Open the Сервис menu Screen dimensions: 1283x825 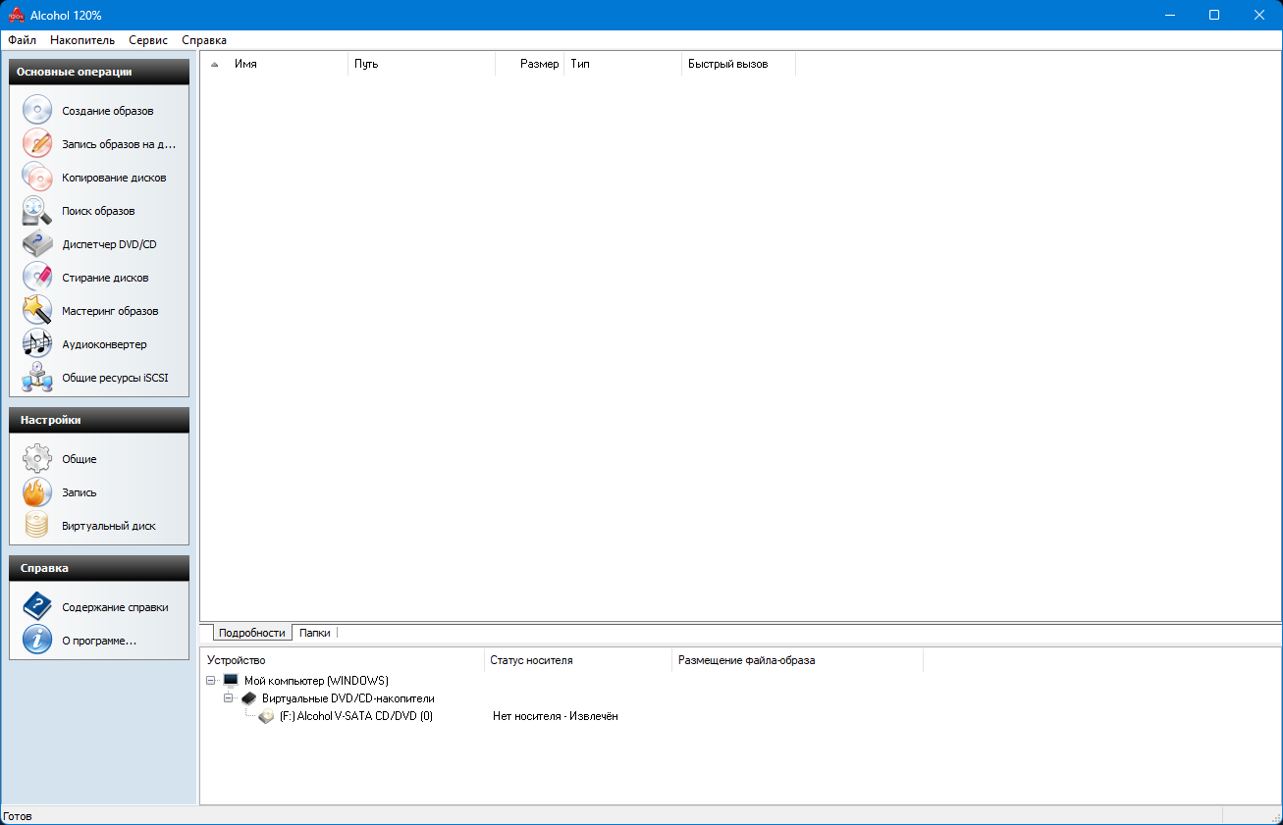tap(148, 40)
